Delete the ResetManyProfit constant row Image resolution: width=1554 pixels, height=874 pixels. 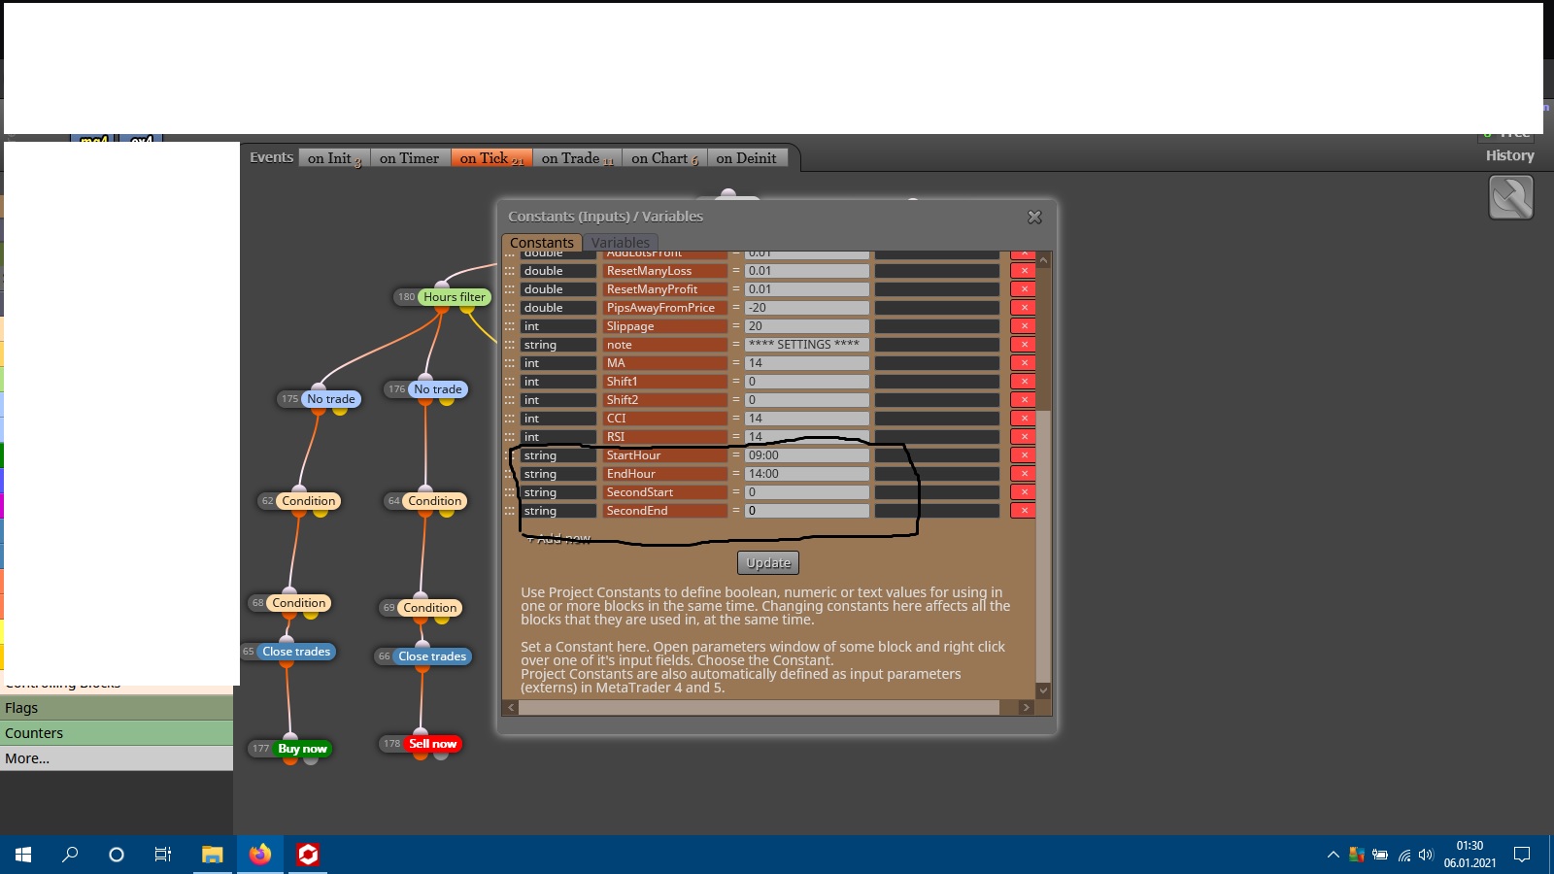(x=1023, y=289)
